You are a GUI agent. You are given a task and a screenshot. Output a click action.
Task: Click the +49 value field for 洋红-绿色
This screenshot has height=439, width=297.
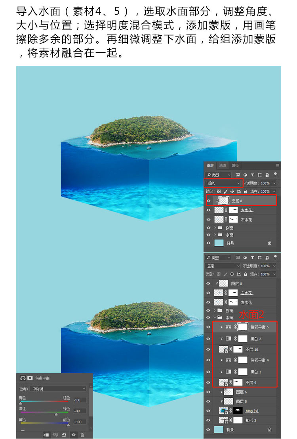80,411
